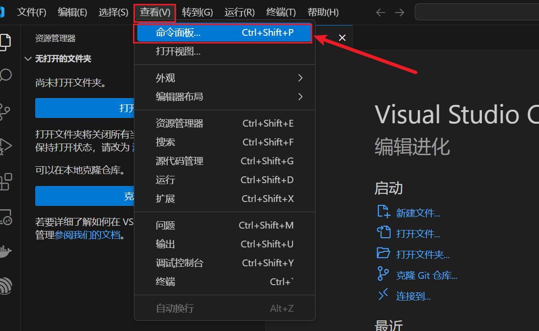Click the 启动 section heading
Screen dimensions: 539x331
389,188
